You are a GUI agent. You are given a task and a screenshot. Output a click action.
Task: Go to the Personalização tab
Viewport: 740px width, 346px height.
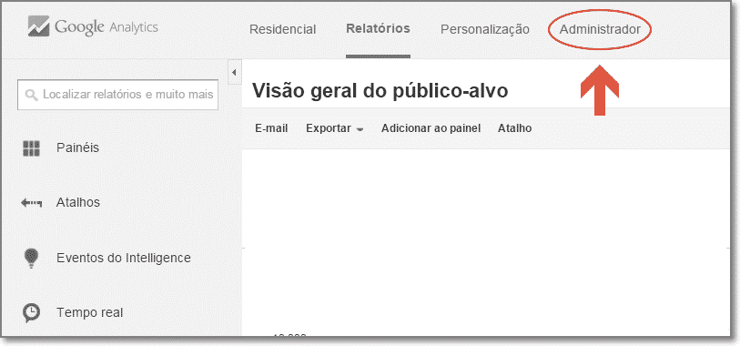click(x=484, y=29)
